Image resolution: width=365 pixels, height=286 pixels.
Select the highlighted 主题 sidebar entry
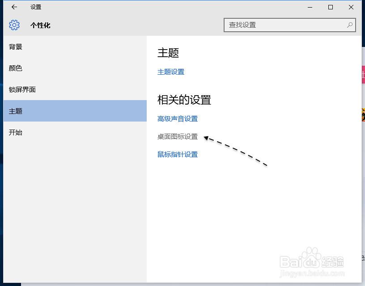pos(16,111)
